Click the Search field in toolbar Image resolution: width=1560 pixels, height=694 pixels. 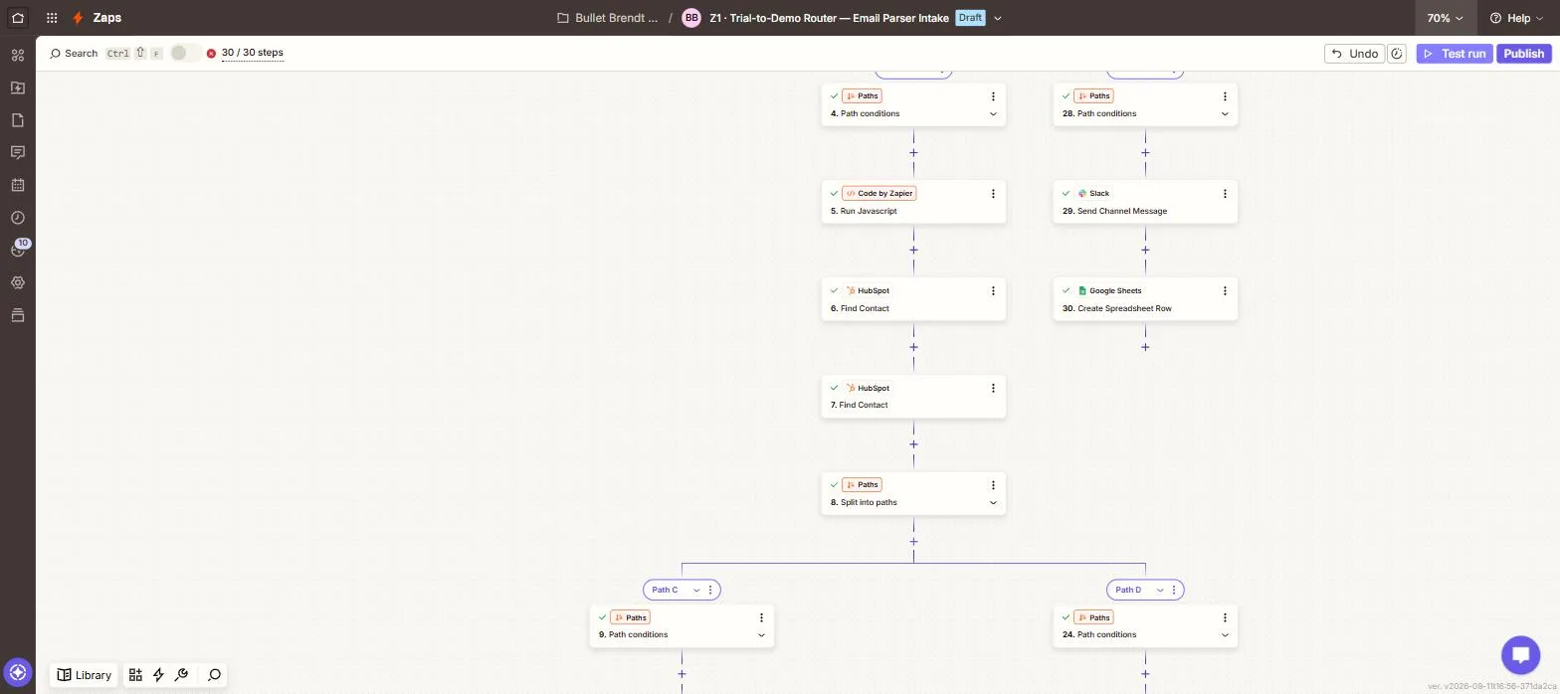[x=74, y=54]
